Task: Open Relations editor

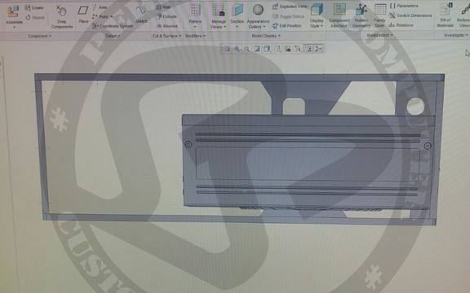Action: (x=401, y=25)
